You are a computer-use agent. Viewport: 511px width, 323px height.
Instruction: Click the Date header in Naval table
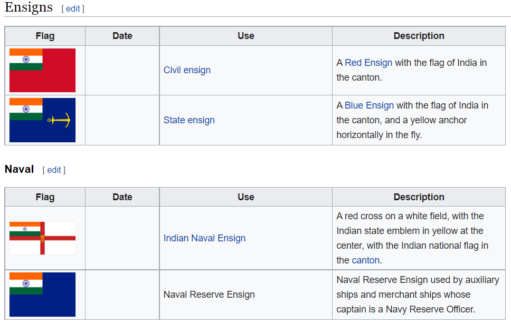point(122,197)
